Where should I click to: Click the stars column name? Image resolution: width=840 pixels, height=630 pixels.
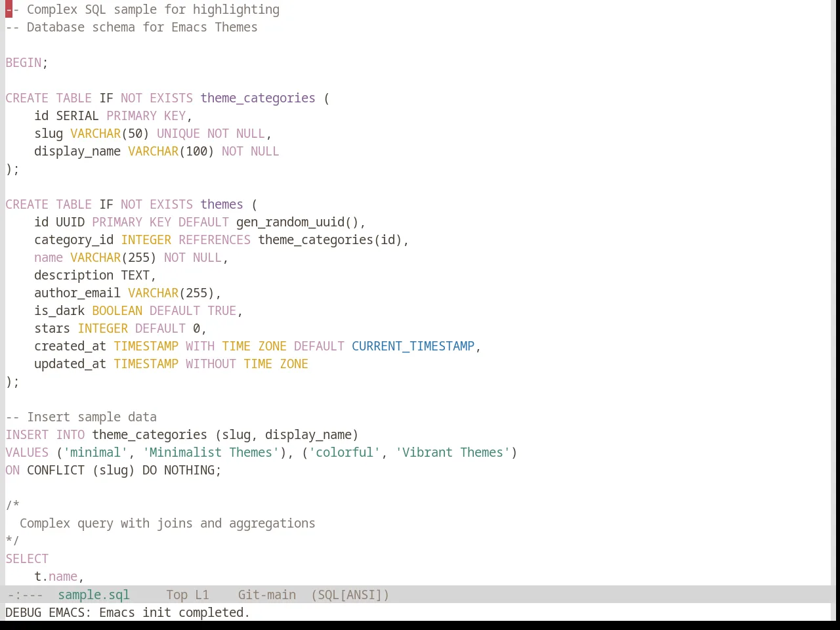click(52, 328)
